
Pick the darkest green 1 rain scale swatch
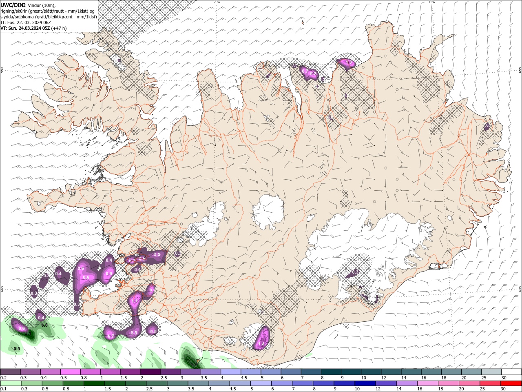[x=94, y=383]
